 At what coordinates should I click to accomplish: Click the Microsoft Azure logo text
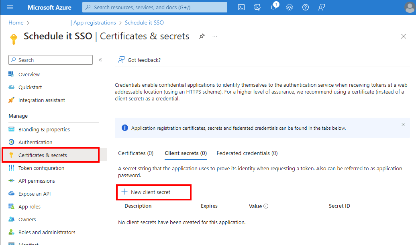[x=49, y=8]
